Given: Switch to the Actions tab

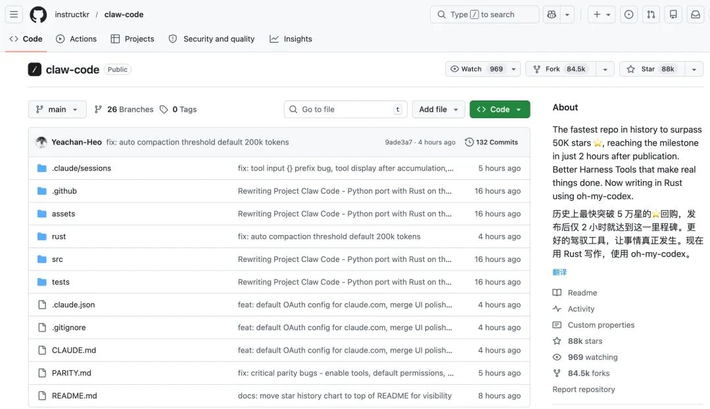Looking at the screenshot, I should 76,39.
